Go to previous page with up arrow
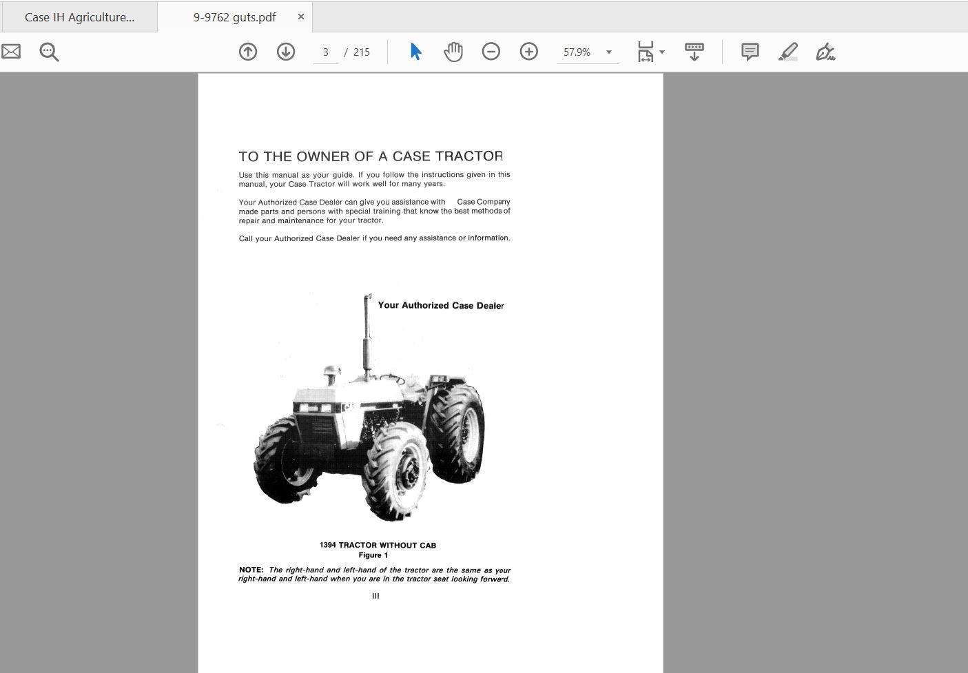This screenshot has height=673, width=968. 248,52
